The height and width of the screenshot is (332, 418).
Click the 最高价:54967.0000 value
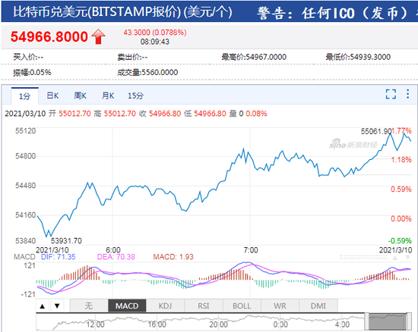(254, 57)
